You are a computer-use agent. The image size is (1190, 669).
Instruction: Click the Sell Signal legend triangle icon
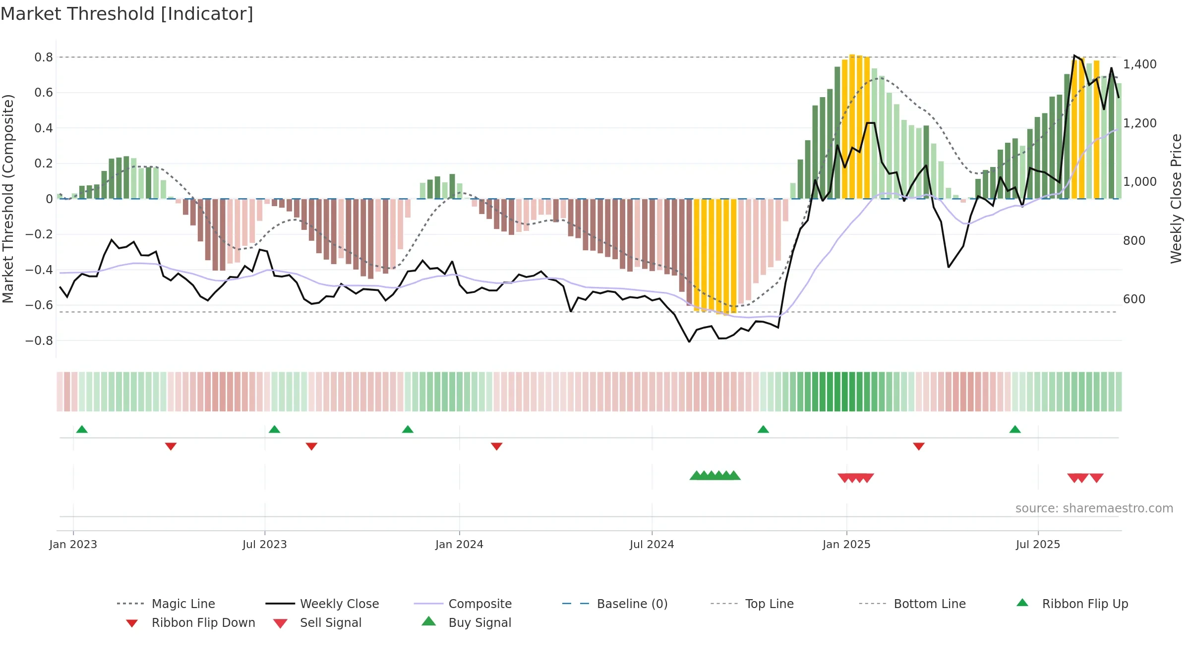tap(280, 623)
